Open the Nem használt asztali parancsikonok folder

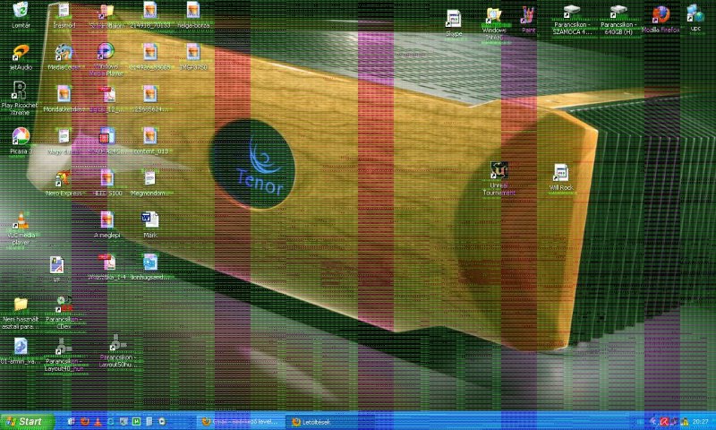[x=20, y=305]
